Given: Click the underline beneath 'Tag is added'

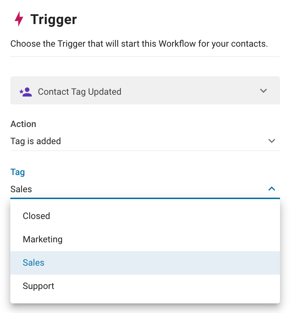Looking at the screenshot, I should (145, 150).
